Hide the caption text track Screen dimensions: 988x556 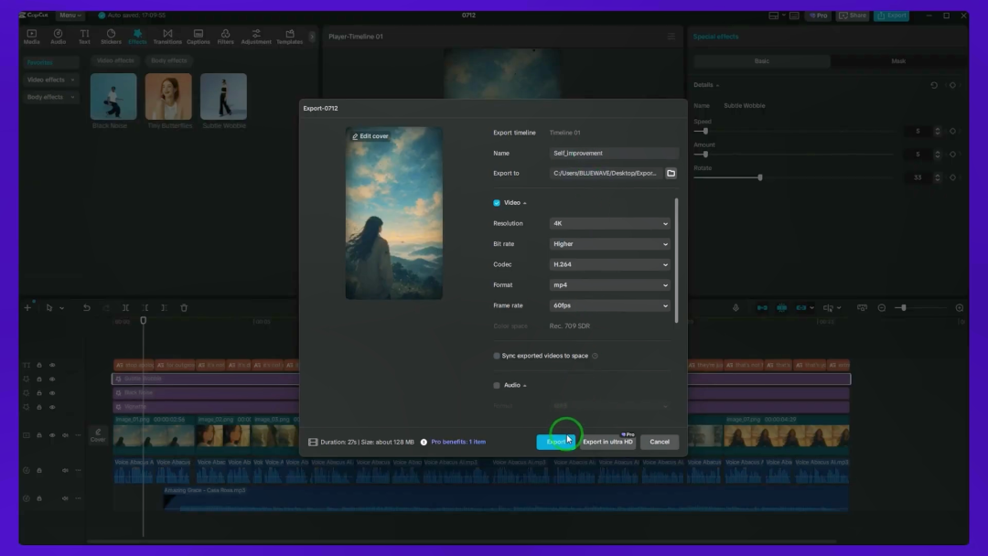click(x=52, y=365)
